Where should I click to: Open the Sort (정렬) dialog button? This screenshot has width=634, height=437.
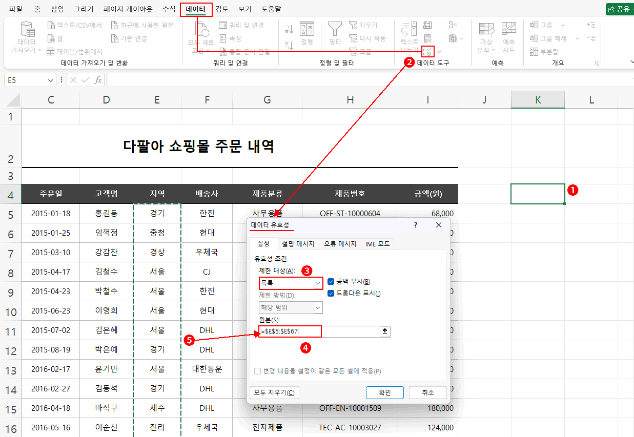(x=306, y=34)
